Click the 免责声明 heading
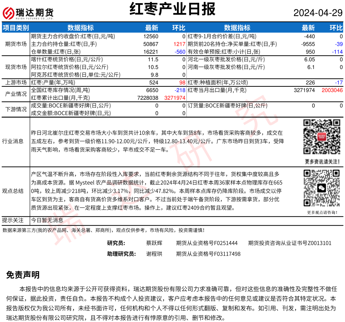 click(23, 275)
